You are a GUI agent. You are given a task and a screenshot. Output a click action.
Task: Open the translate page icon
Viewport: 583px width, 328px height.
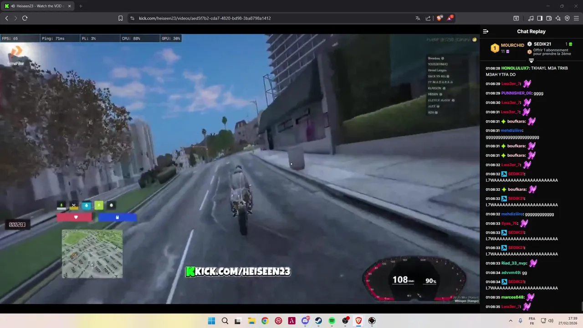coord(418,18)
